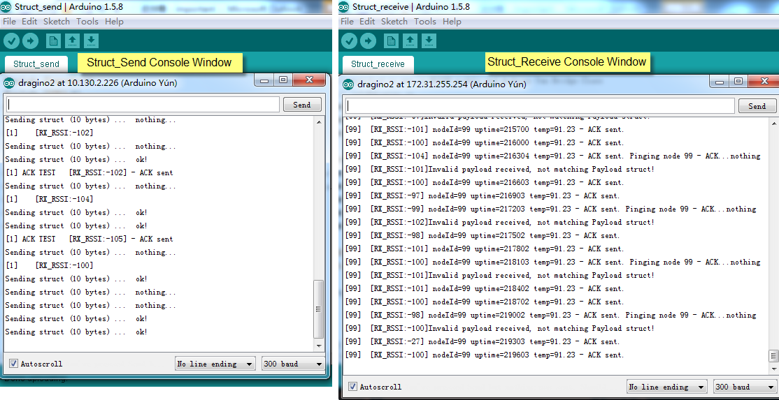Screen dimensions: 779x400
Task: Click message input field in Struct_send monitor
Action: [x=143, y=105]
